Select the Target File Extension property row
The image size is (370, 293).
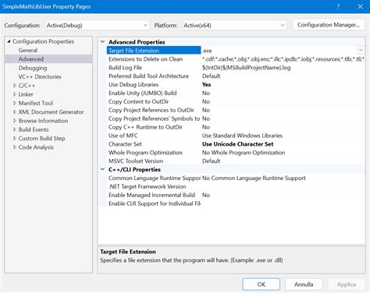154,51
